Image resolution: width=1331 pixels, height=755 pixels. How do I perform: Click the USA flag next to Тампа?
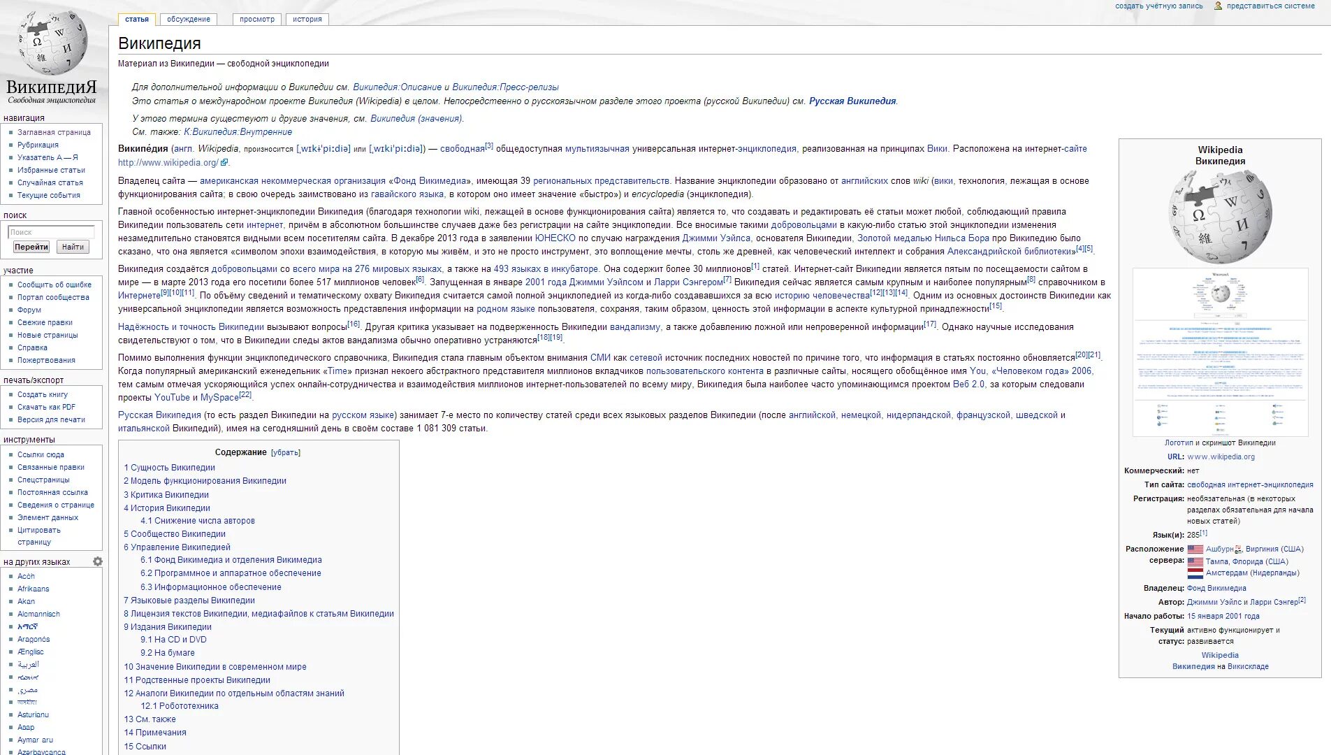1195,562
